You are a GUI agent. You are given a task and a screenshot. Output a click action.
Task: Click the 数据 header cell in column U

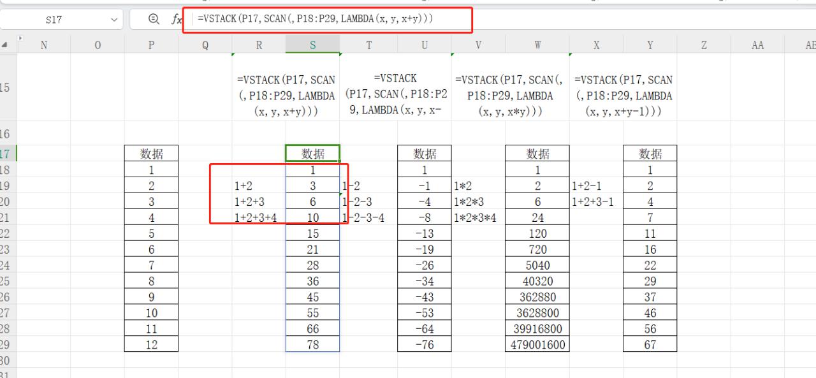(x=425, y=154)
